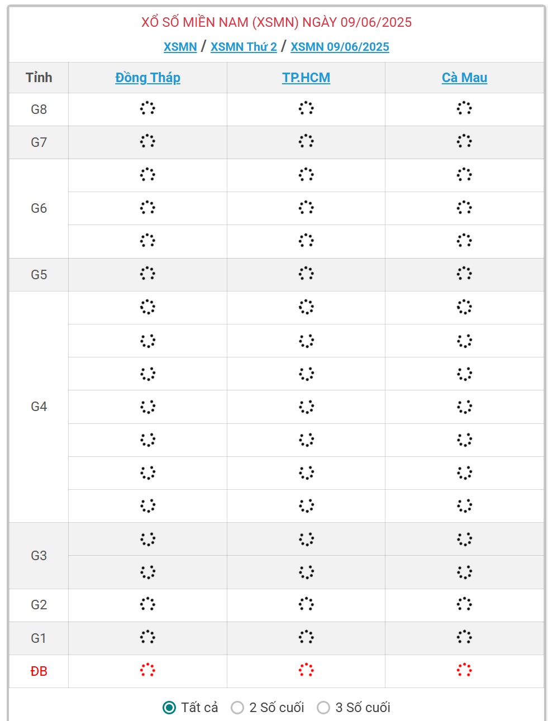Open the Đồng Tháp province link

[147, 78]
